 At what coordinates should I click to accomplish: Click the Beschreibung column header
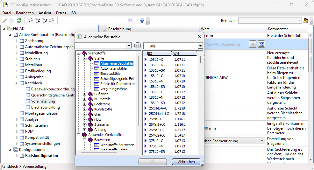tap(153, 29)
